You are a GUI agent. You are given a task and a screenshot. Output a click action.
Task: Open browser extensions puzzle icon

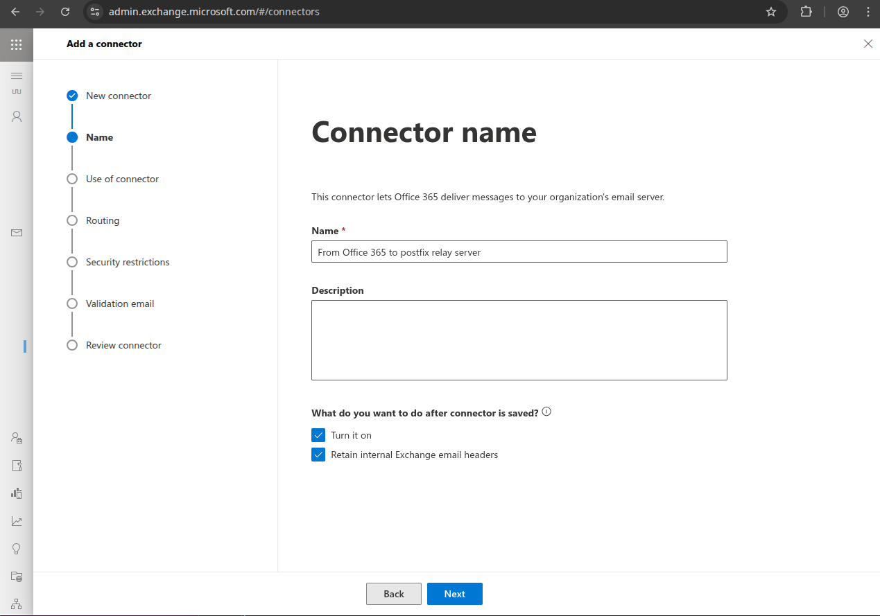pyautogui.click(x=806, y=12)
